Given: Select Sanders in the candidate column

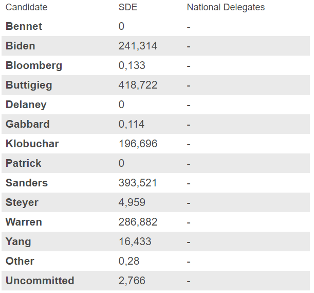Looking at the screenshot, I should (x=27, y=183).
